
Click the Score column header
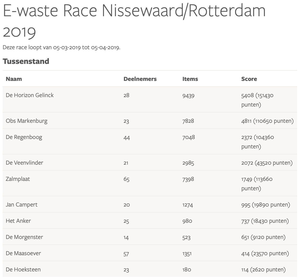(x=249, y=79)
